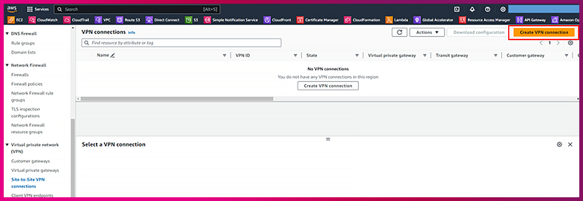This screenshot has height=201, width=583.
Task: Click the orange Create VPN connection button
Action: pos(544,32)
